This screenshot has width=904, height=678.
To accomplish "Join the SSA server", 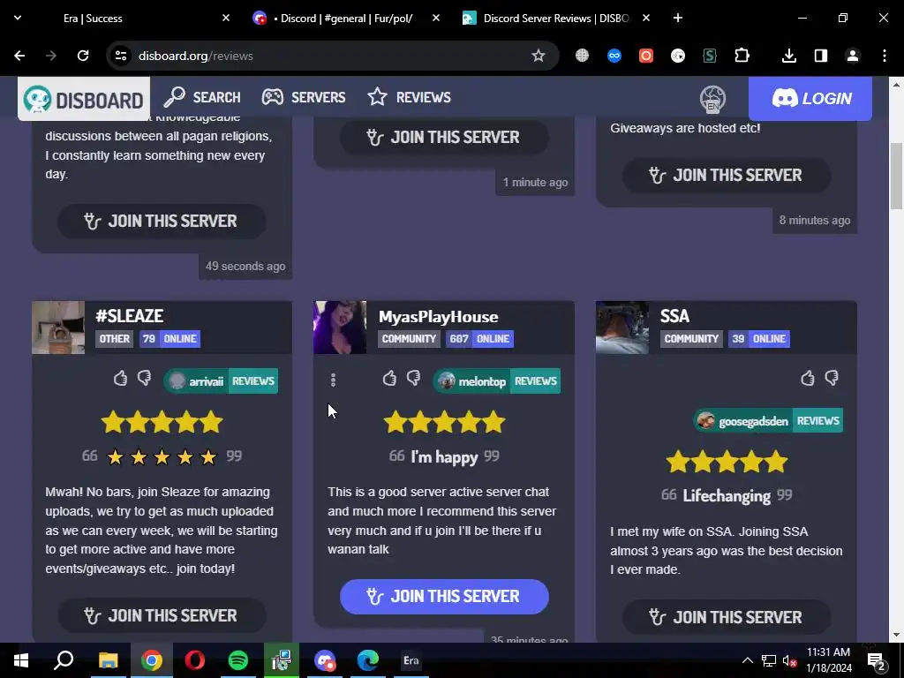I will click(x=727, y=617).
